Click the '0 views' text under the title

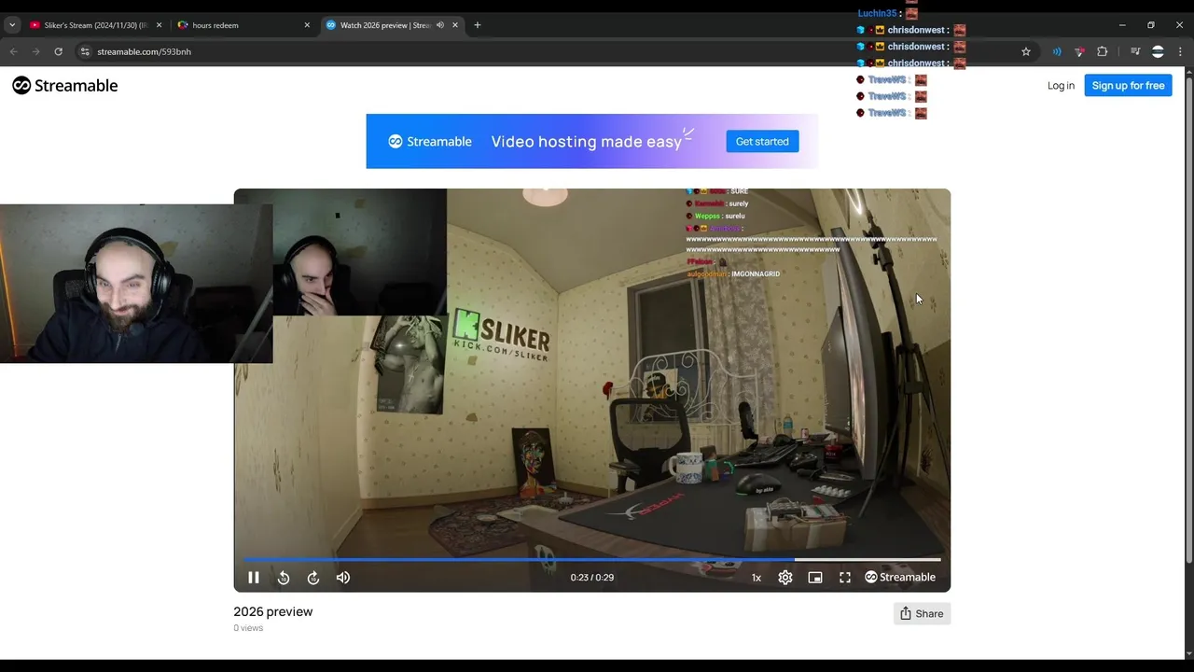(248, 628)
